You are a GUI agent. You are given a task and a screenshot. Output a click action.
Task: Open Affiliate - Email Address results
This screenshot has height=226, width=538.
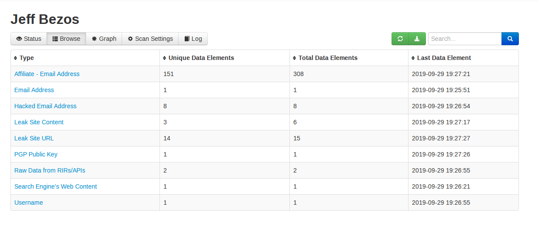(x=47, y=74)
